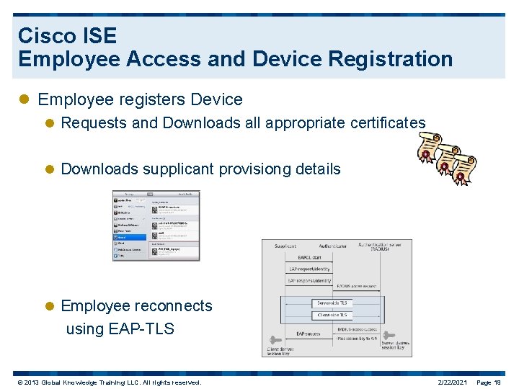
Task: Select the 'Employee reconnects' bullet text
Action: pos(136,305)
